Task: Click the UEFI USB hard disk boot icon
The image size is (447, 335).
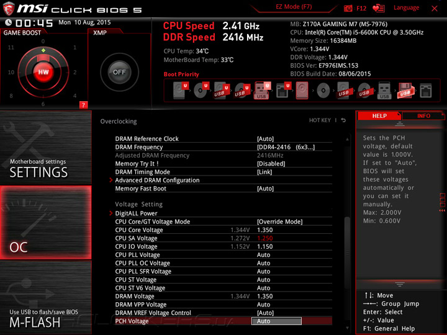Action: [222, 91]
